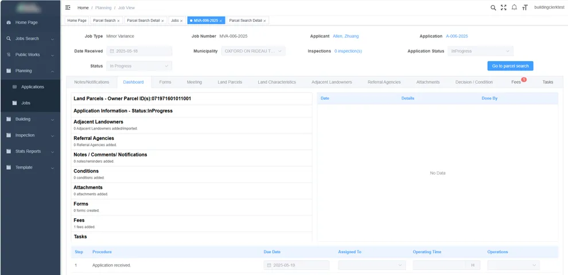
Task: Close the Parcel Search tab
Action: click(x=118, y=21)
